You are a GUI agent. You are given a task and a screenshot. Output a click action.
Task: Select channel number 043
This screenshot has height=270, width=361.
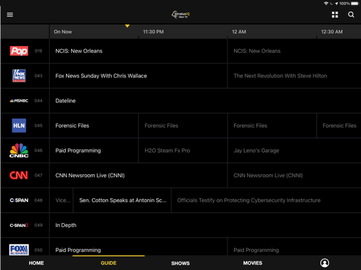(x=39, y=76)
